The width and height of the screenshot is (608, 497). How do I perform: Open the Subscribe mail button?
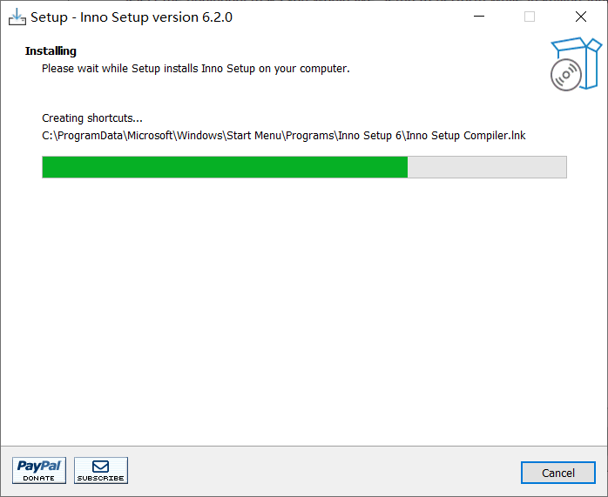tap(101, 470)
